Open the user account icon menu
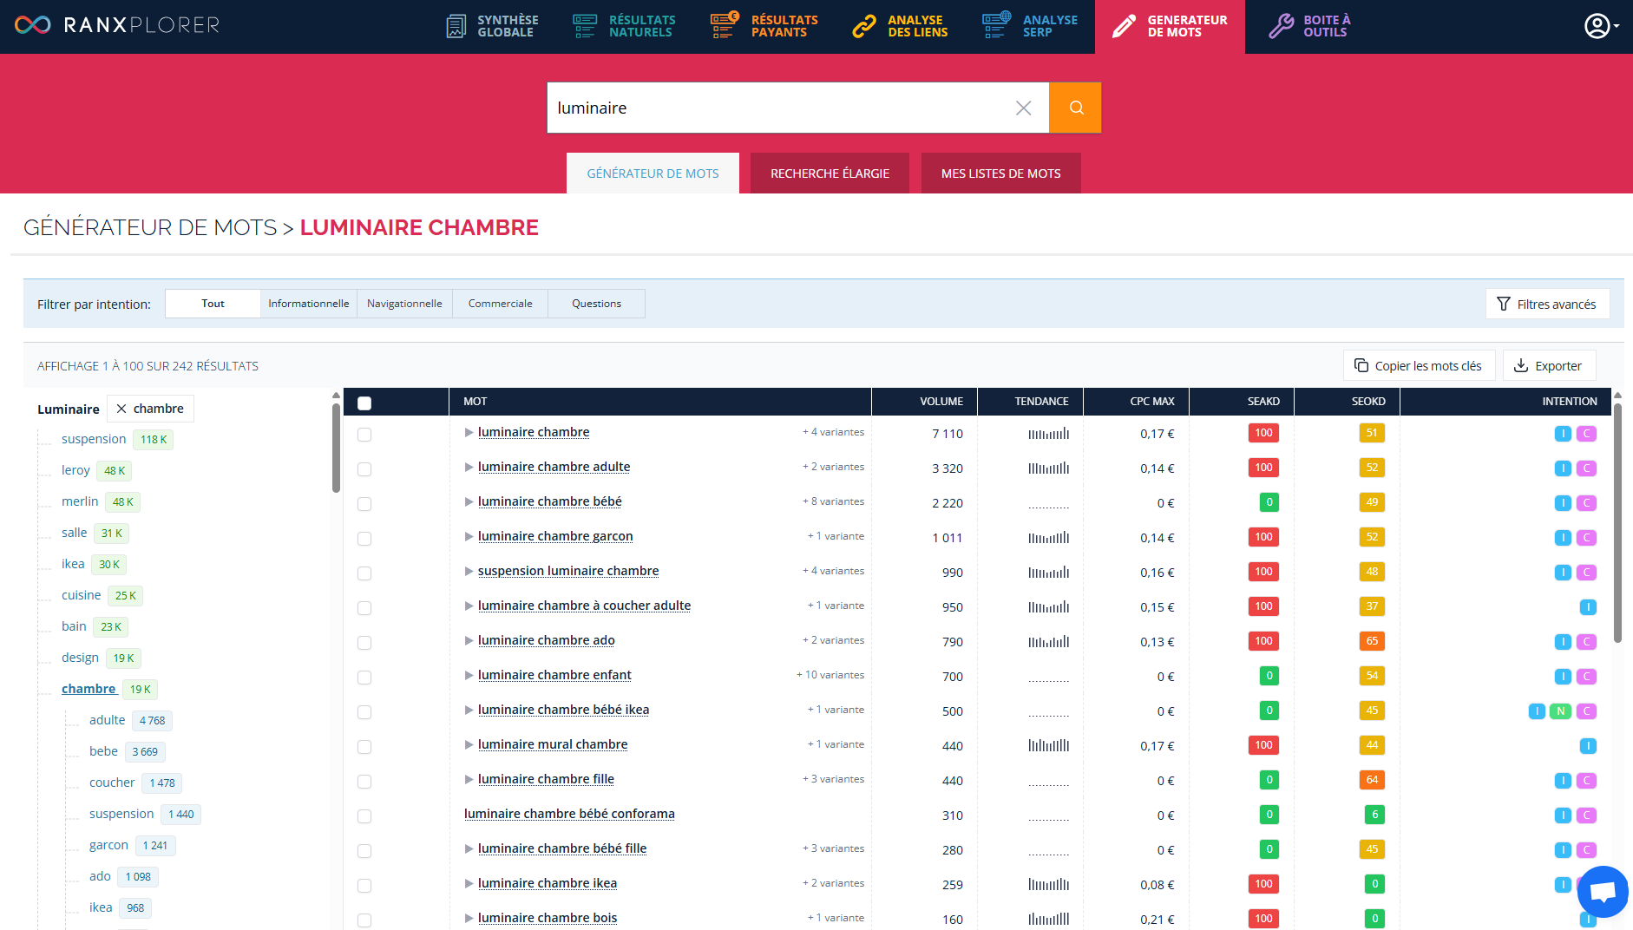The height and width of the screenshot is (930, 1633). [1598, 26]
